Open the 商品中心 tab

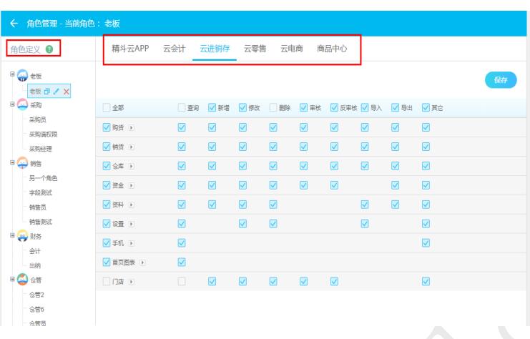(x=332, y=49)
